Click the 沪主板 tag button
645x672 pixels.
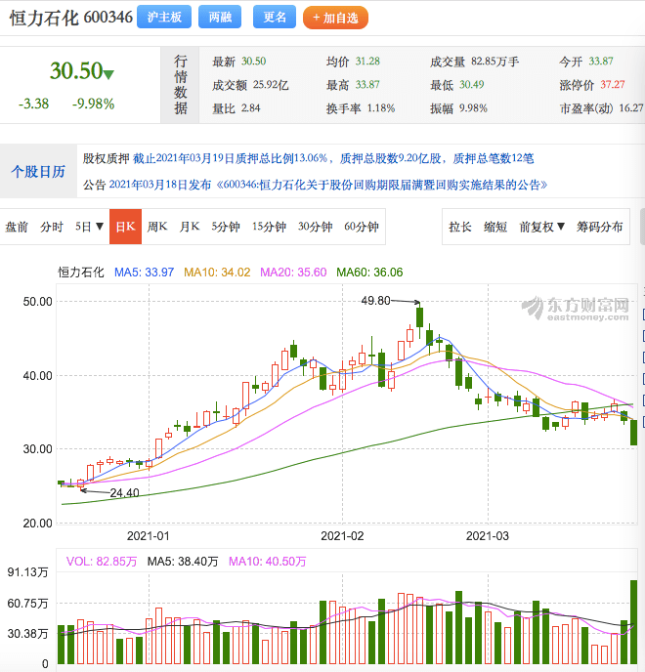164,18
